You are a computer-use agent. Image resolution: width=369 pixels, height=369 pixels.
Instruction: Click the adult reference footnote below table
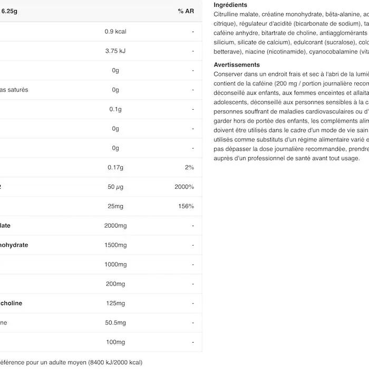tap(71, 362)
